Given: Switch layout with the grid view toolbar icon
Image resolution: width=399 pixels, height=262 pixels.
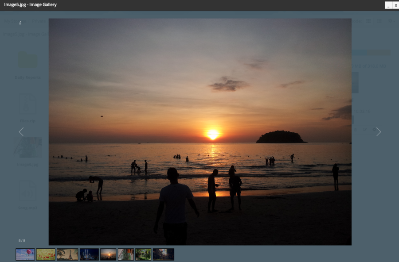Looking at the screenshot, I should (x=368, y=21).
